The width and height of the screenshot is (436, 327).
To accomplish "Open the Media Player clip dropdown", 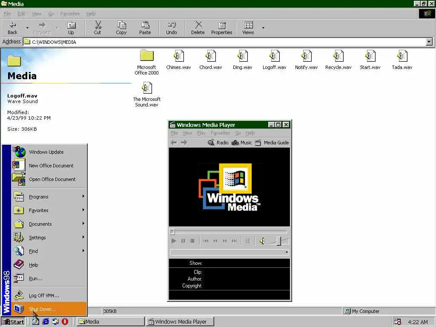I will pos(287,252).
